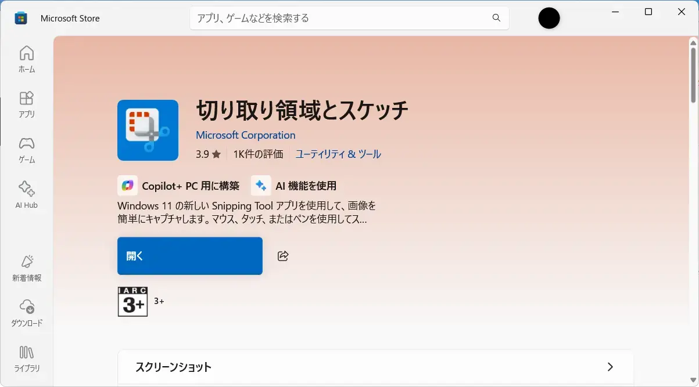This screenshot has height=387, width=699.
Task: Open the ゲーム section in sidebar
Action: (x=27, y=150)
